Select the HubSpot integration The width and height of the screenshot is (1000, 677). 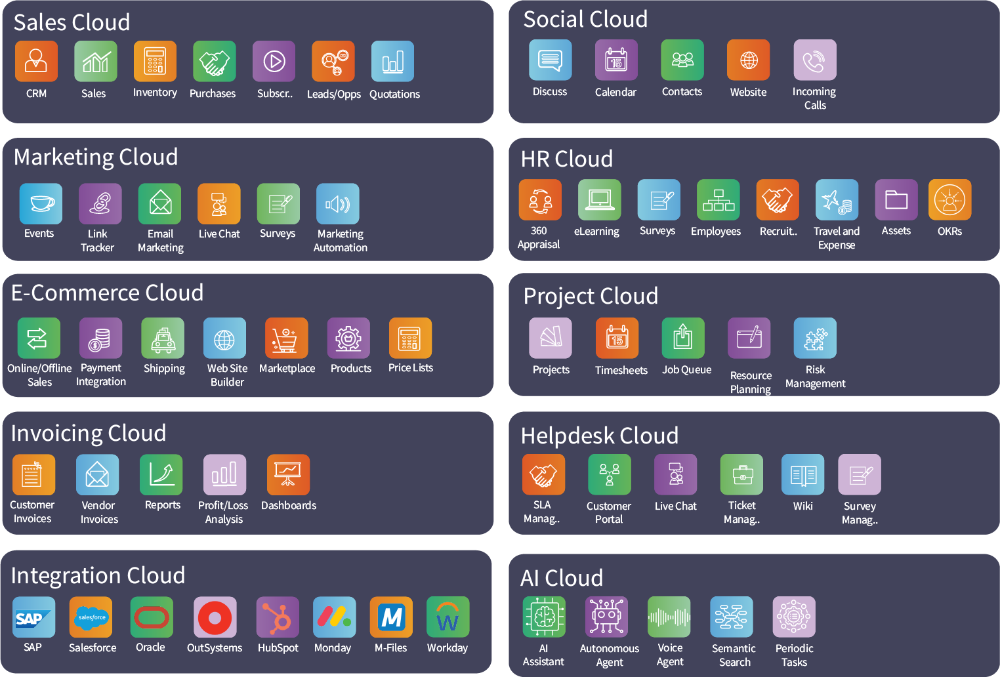click(278, 617)
